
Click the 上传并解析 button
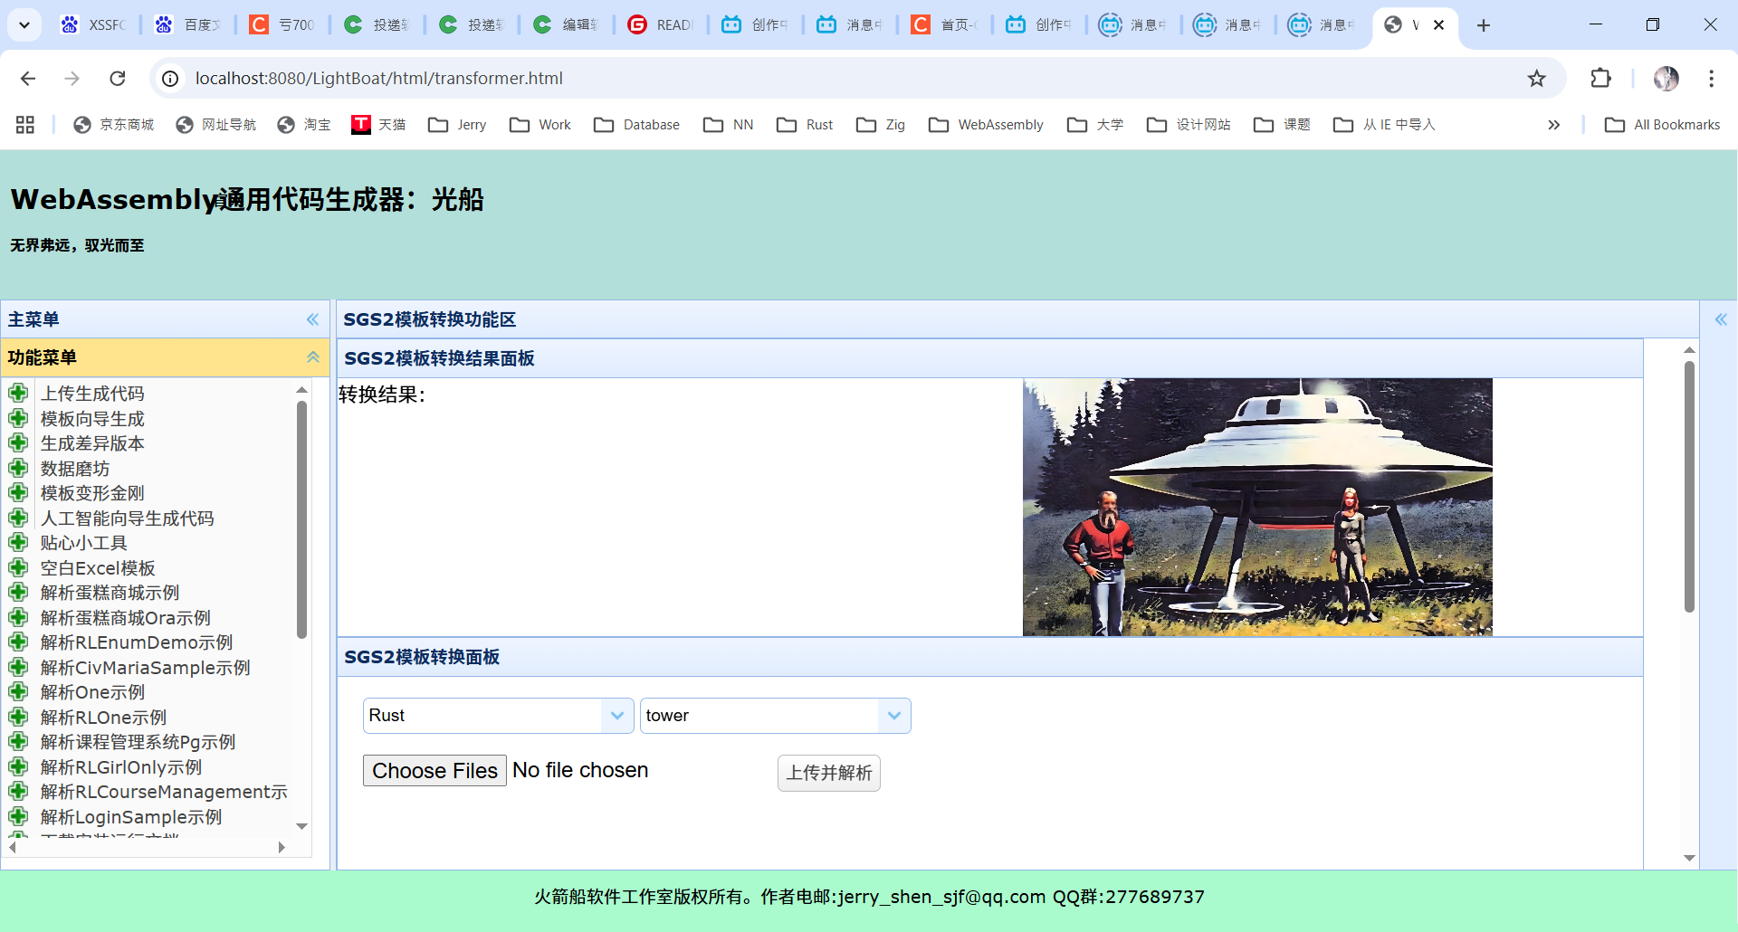828,773
